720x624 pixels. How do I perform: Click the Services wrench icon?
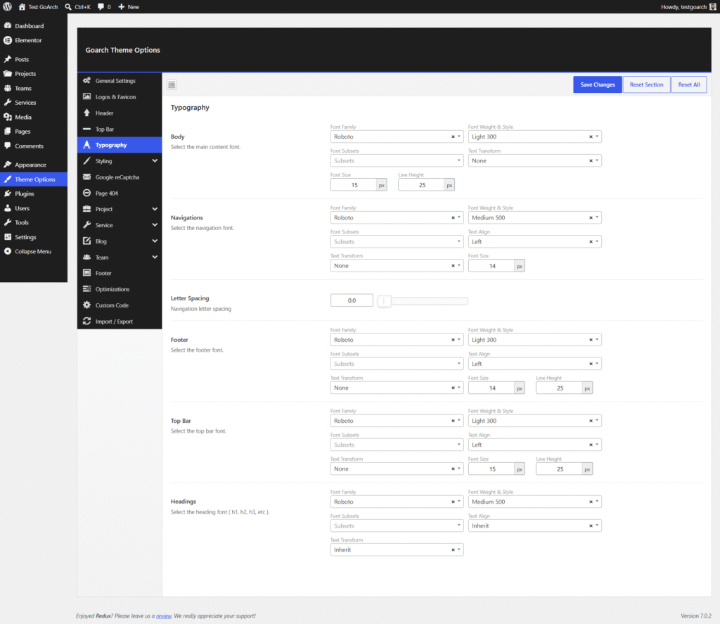8,103
